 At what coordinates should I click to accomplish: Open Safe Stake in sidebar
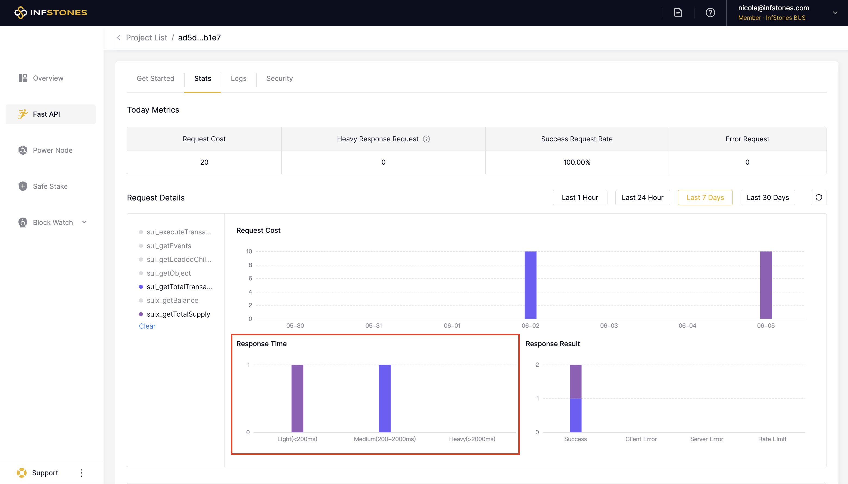click(x=50, y=186)
